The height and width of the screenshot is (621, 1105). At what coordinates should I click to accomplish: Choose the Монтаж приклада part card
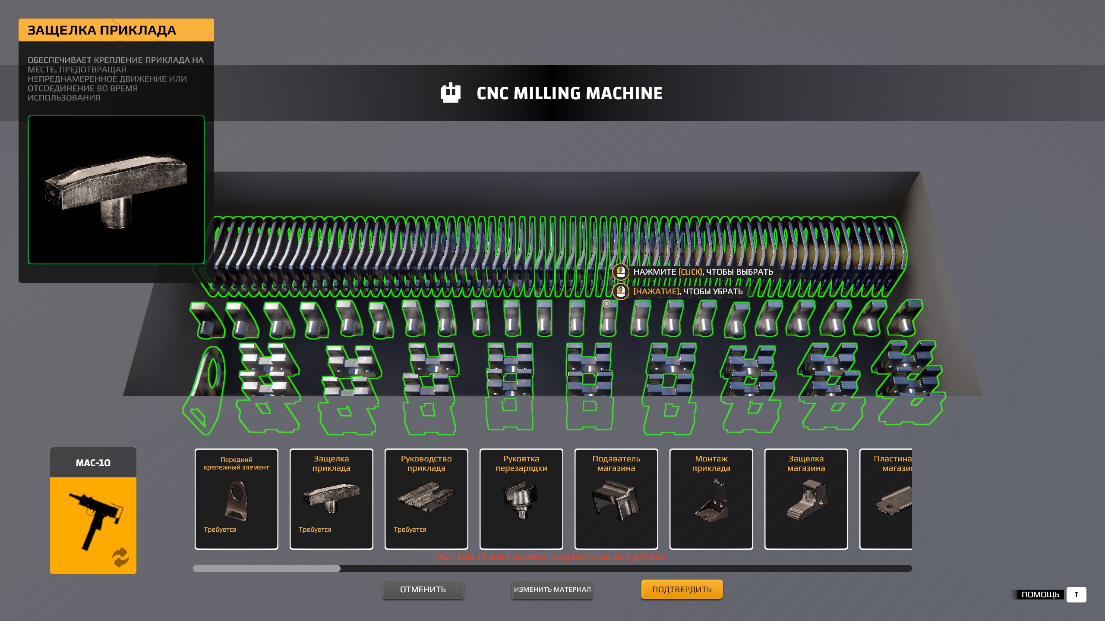[711, 499]
